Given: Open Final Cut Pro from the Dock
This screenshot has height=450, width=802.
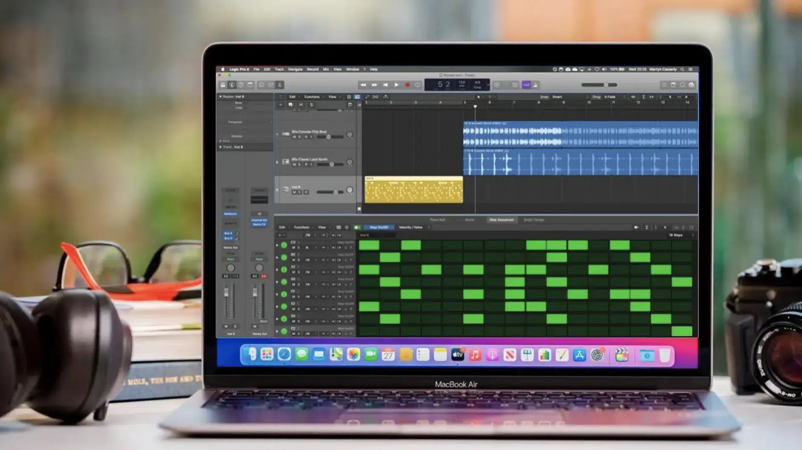Looking at the screenshot, I should point(622,355).
